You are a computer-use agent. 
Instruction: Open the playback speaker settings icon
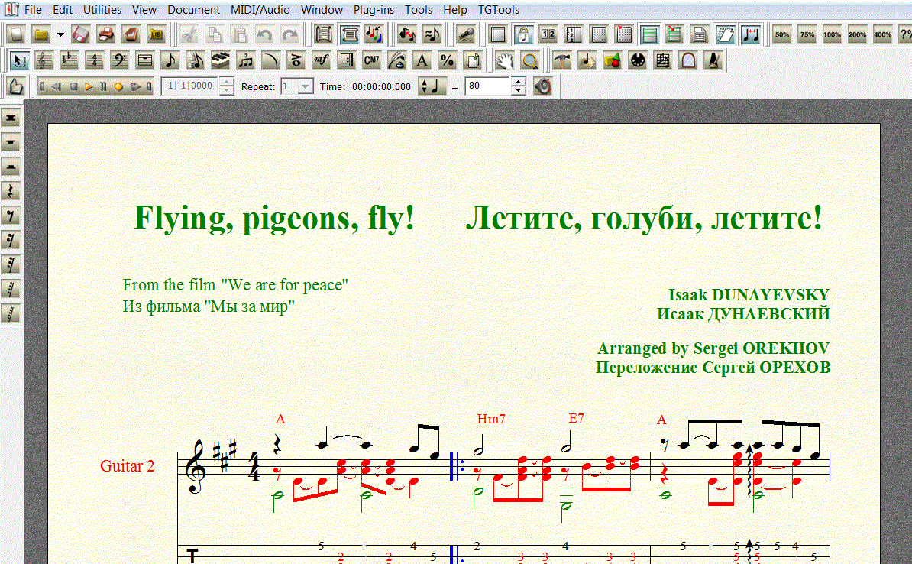[542, 86]
